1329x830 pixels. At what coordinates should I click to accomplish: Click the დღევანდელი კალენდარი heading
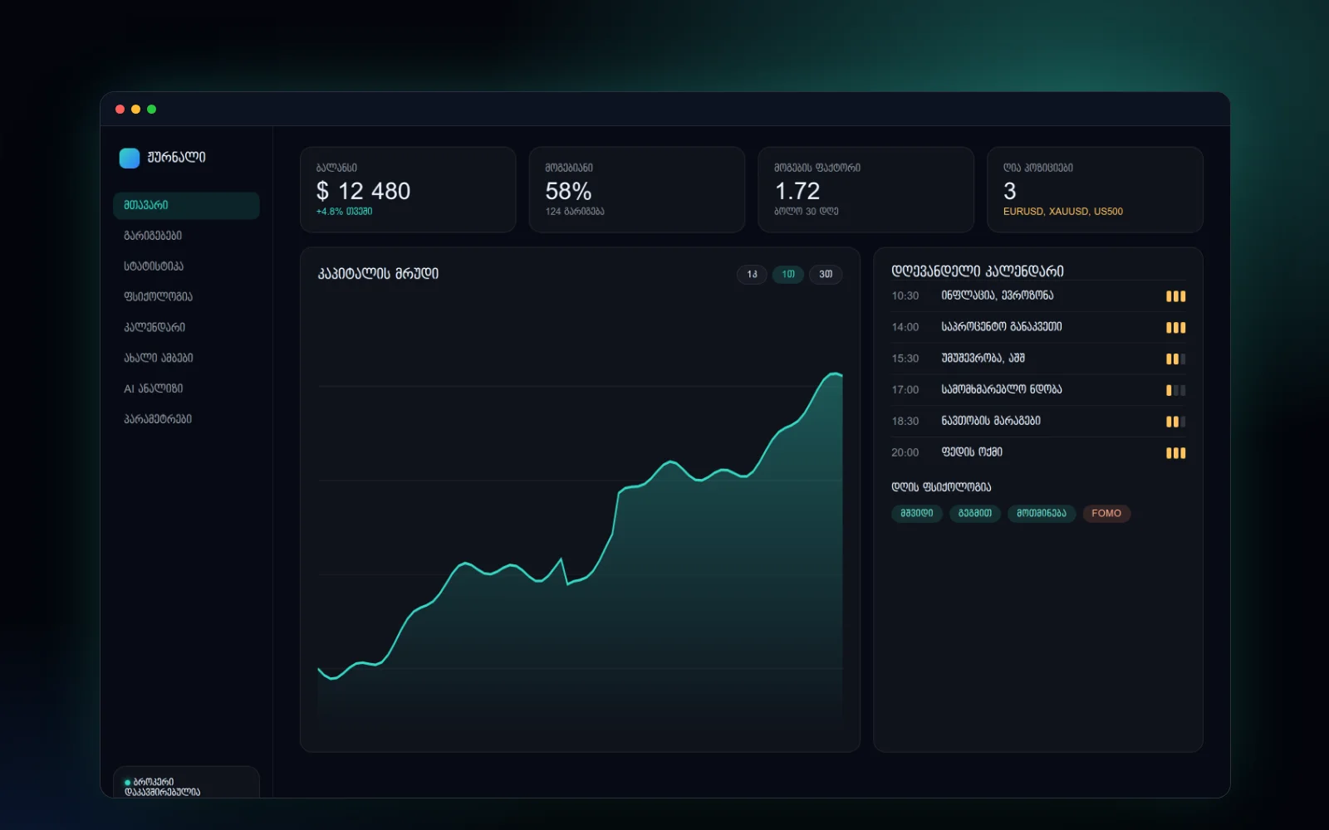pos(977,271)
